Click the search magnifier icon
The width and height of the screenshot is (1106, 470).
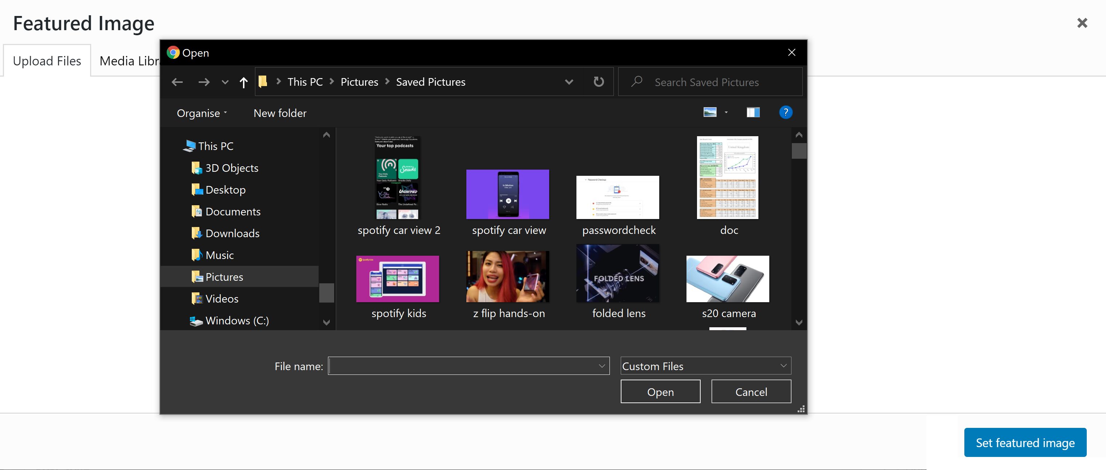[x=637, y=81]
